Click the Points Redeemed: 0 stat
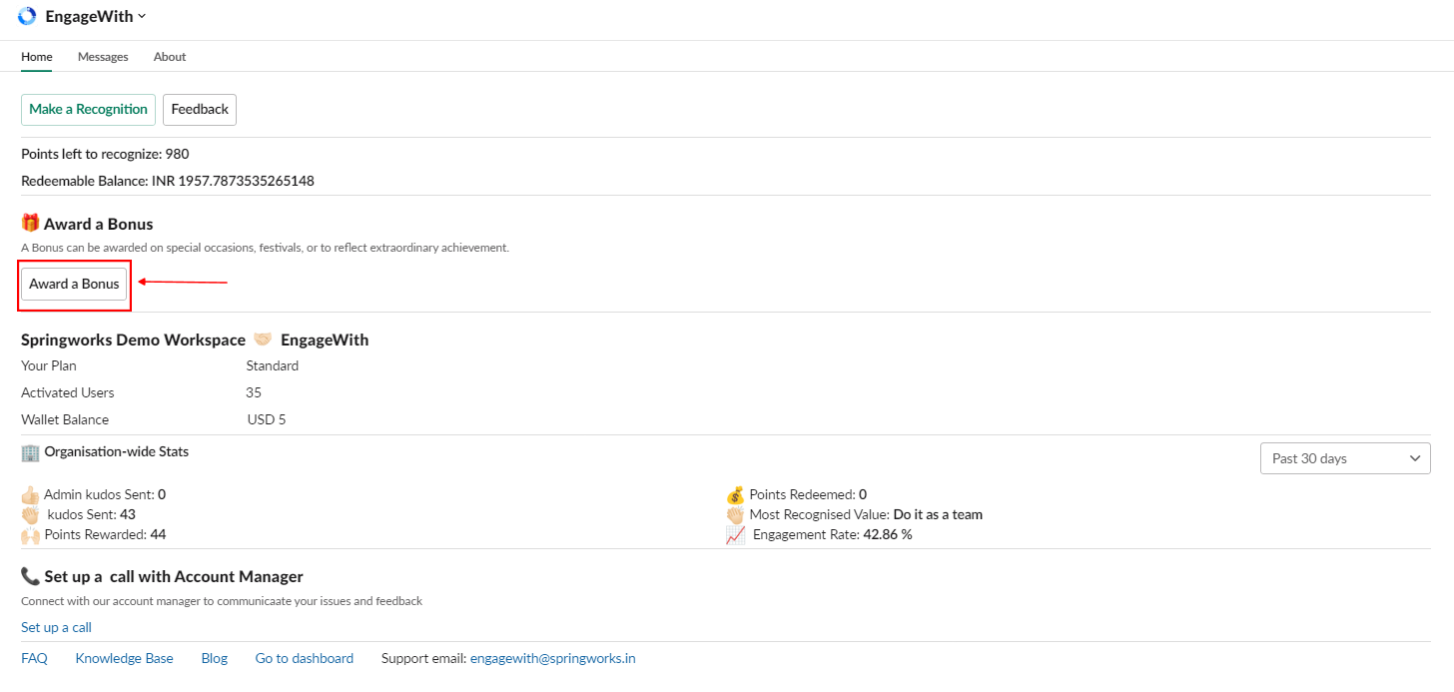The width and height of the screenshot is (1454, 692). 808,493
